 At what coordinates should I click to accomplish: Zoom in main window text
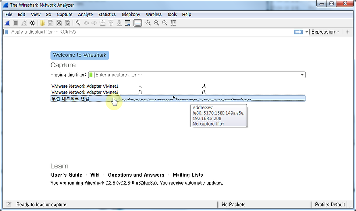coord(148,23)
